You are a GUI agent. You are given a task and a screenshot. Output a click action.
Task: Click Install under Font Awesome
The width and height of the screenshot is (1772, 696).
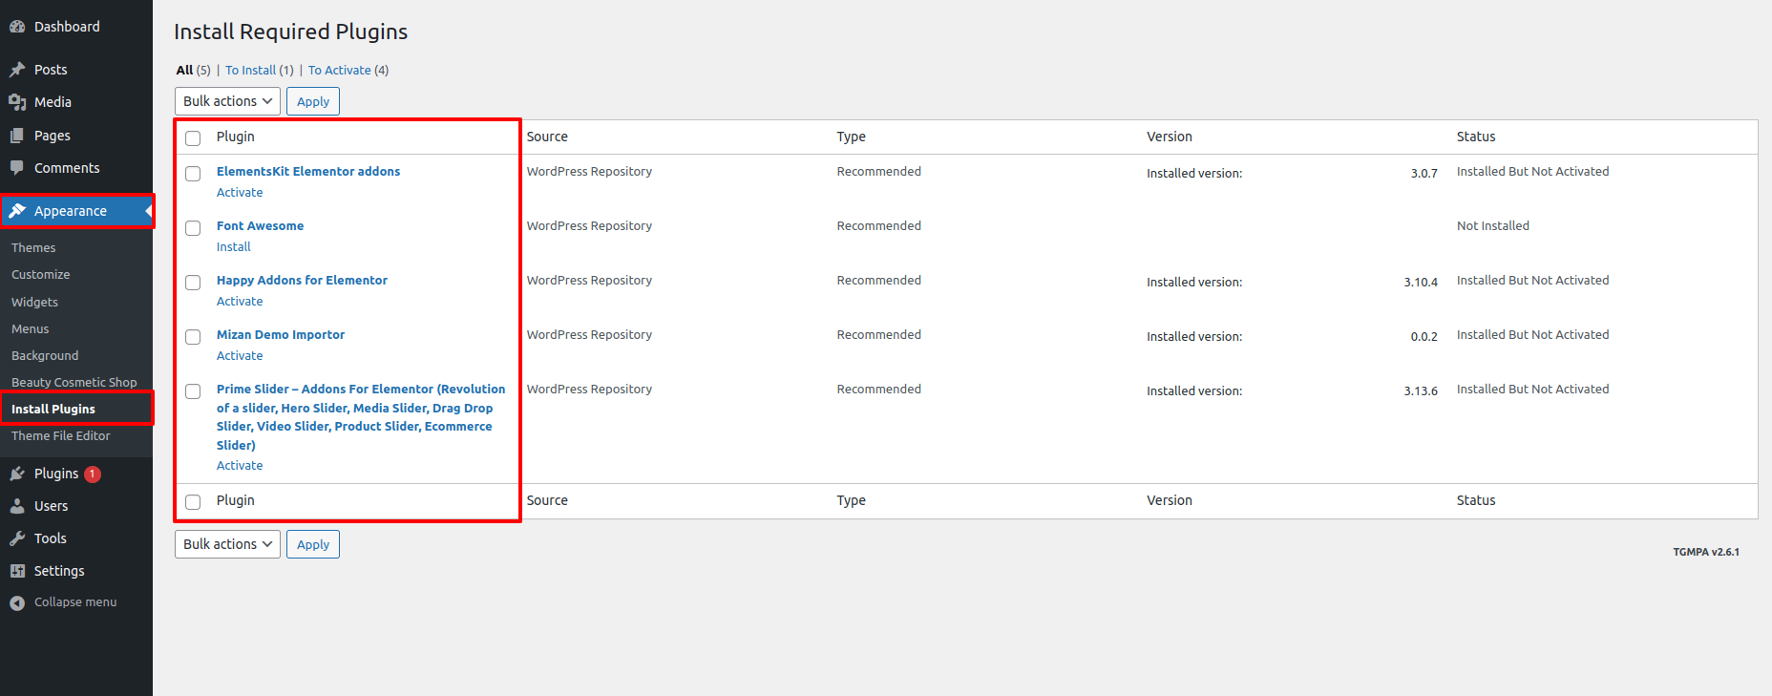pyautogui.click(x=233, y=246)
